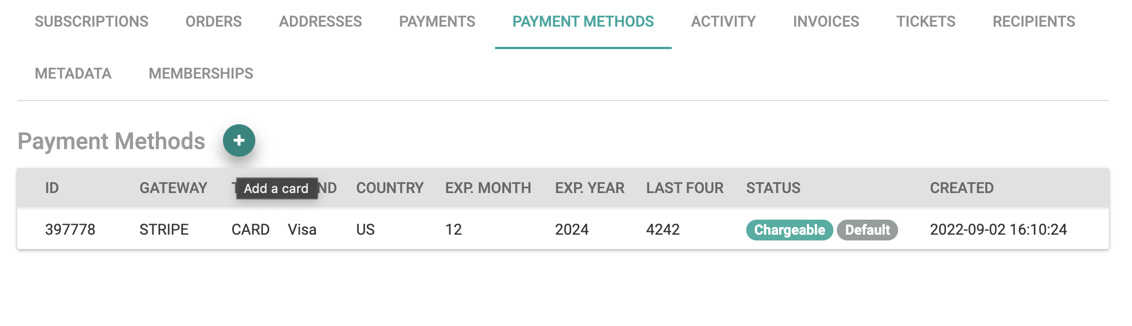View the Activity tab

point(723,22)
